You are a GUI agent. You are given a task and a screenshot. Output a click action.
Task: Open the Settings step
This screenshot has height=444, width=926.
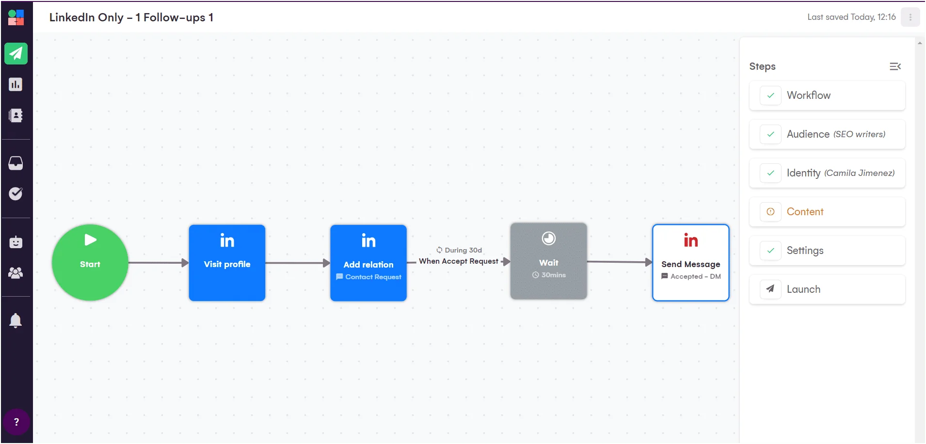click(x=827, y=251)
